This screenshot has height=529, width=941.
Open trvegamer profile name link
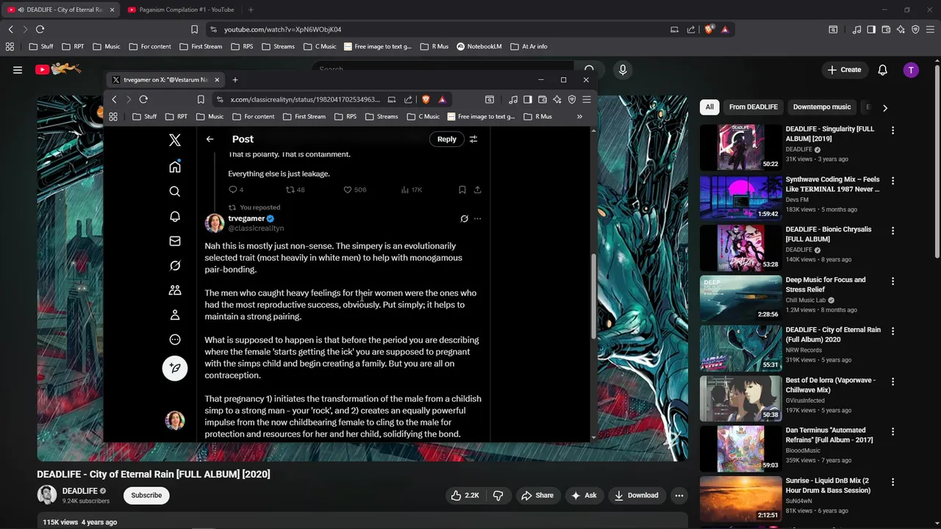click(x=246, y=218)
